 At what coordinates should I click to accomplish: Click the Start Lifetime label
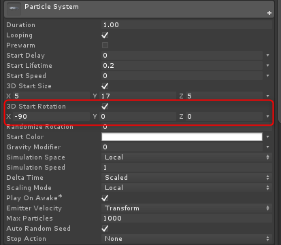pyautogui.click(x=29, y=66)
